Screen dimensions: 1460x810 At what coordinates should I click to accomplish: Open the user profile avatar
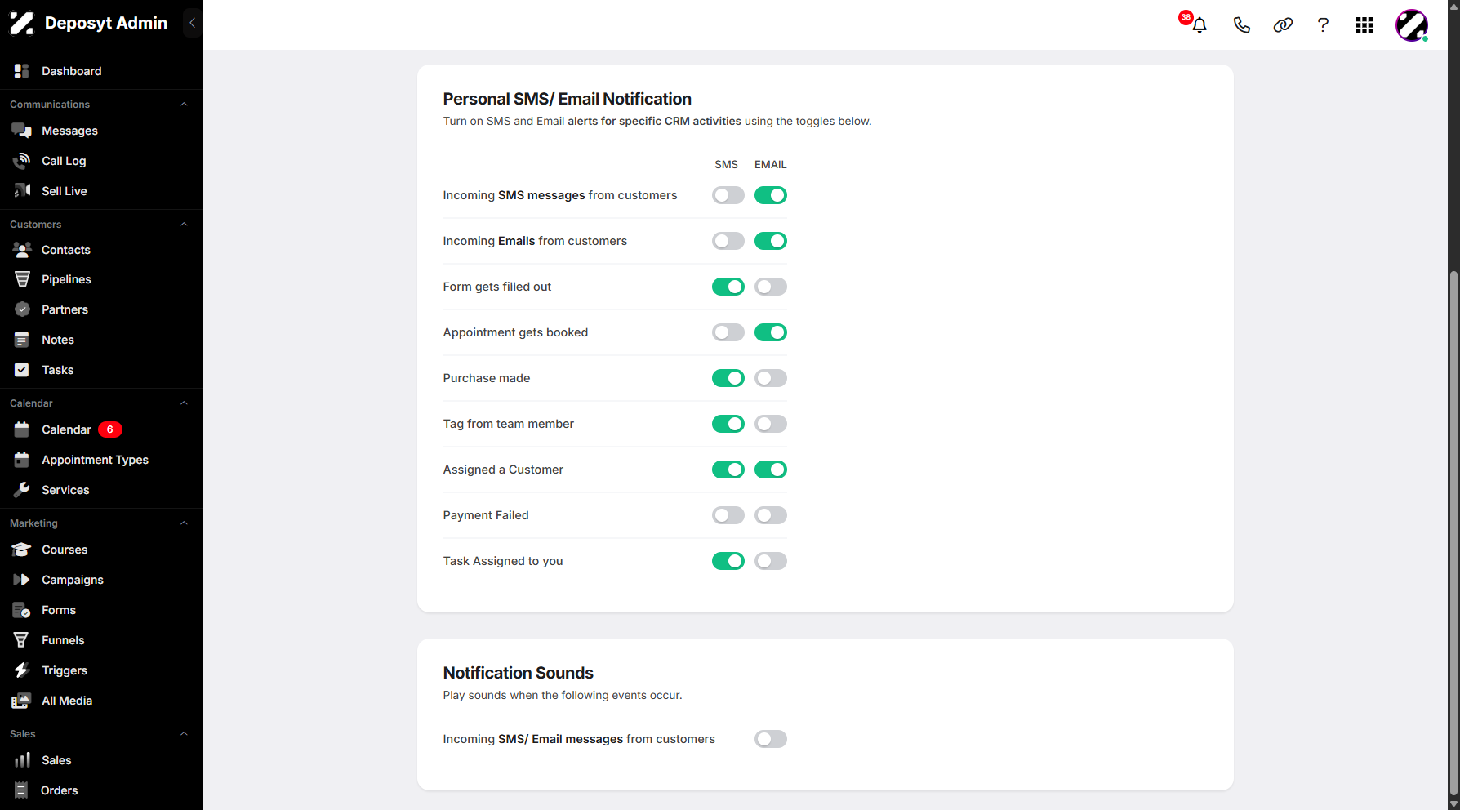coord(1412,25)
